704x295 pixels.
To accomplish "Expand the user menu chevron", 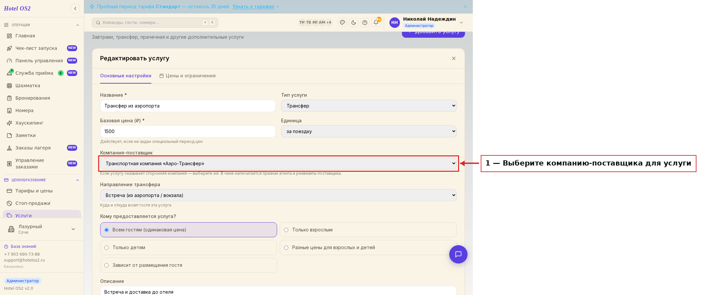I will point(461,23).
